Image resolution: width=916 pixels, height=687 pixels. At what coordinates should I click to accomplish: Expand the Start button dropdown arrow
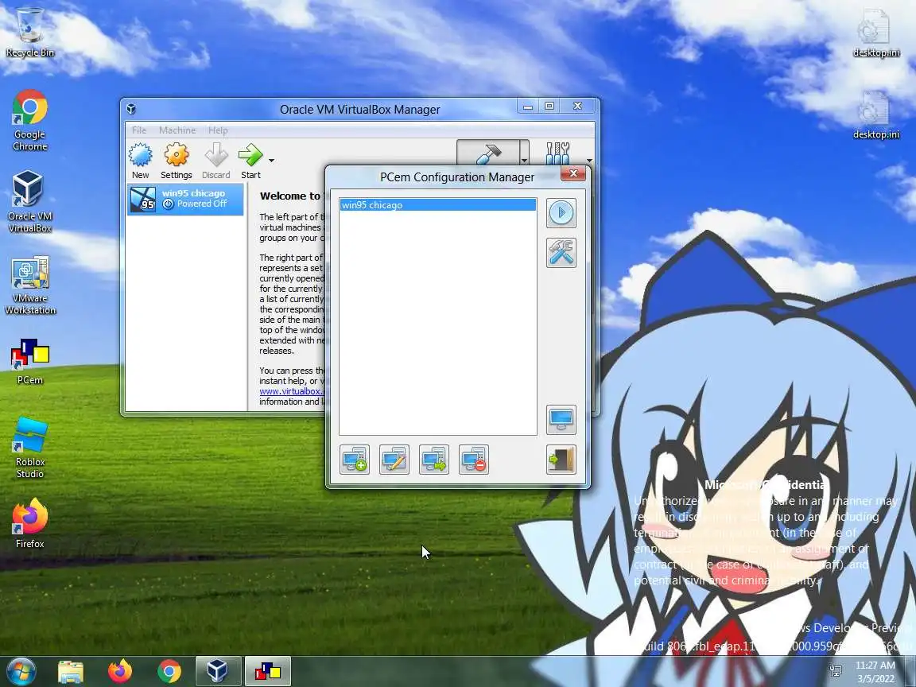(x=271, y=160)
